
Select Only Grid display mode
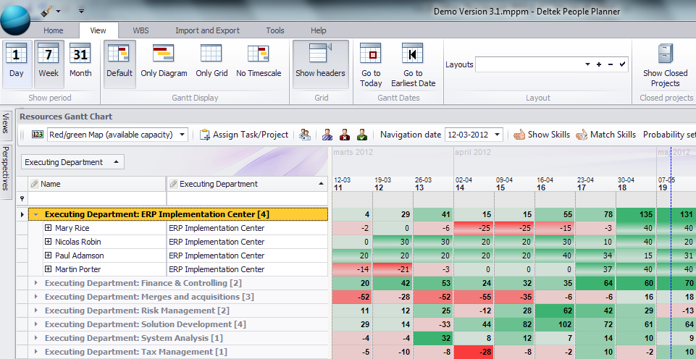coord(211,62)
